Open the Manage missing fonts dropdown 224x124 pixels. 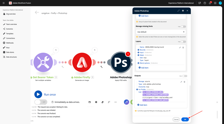161,32
